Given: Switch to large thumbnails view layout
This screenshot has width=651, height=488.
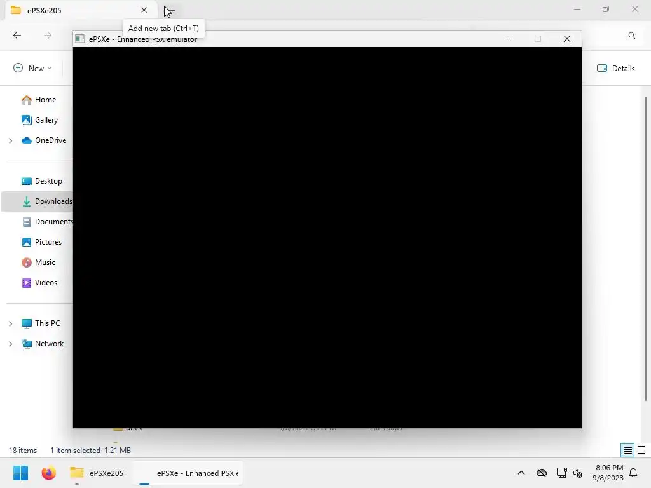Looking at the screenshot, I should click(641, 450).
